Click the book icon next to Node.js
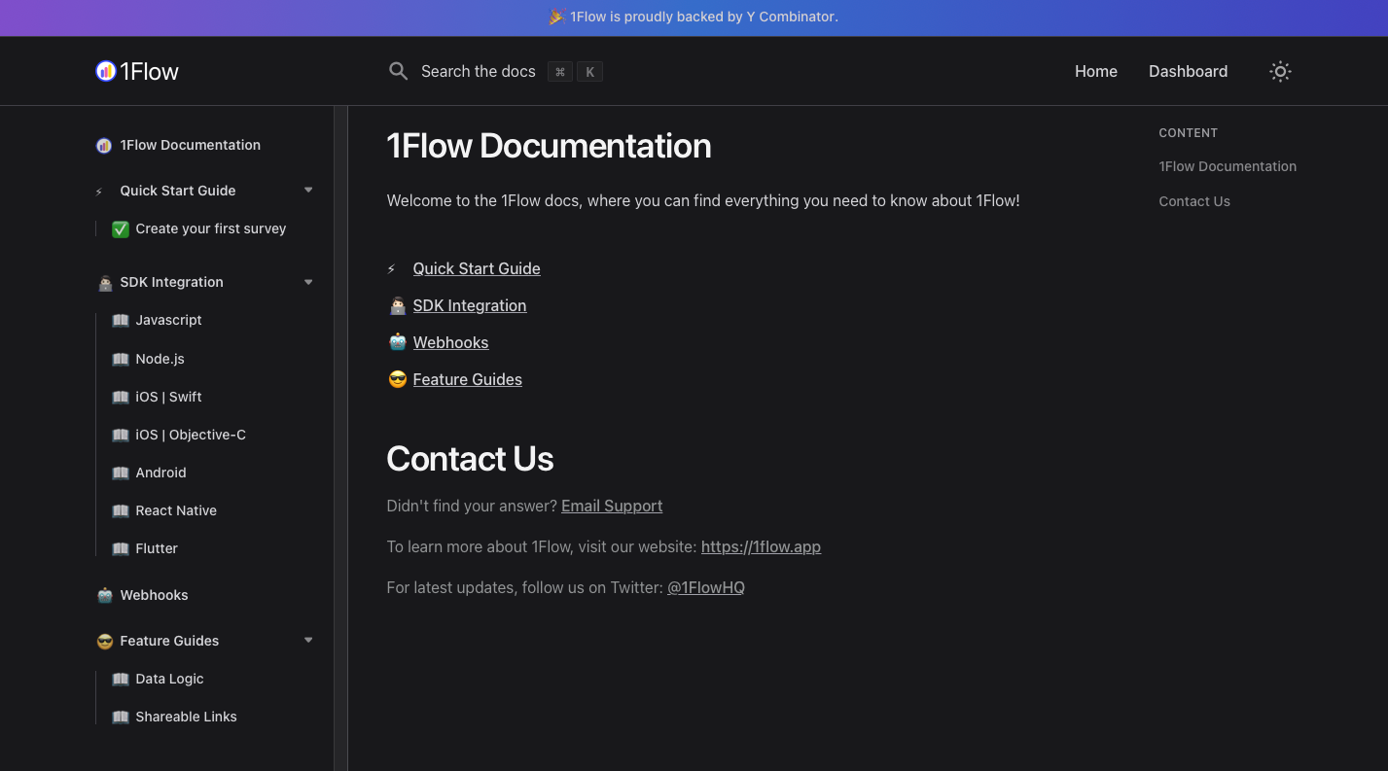Viewport: 1388px width, 771px height. (x=121, y=360)
